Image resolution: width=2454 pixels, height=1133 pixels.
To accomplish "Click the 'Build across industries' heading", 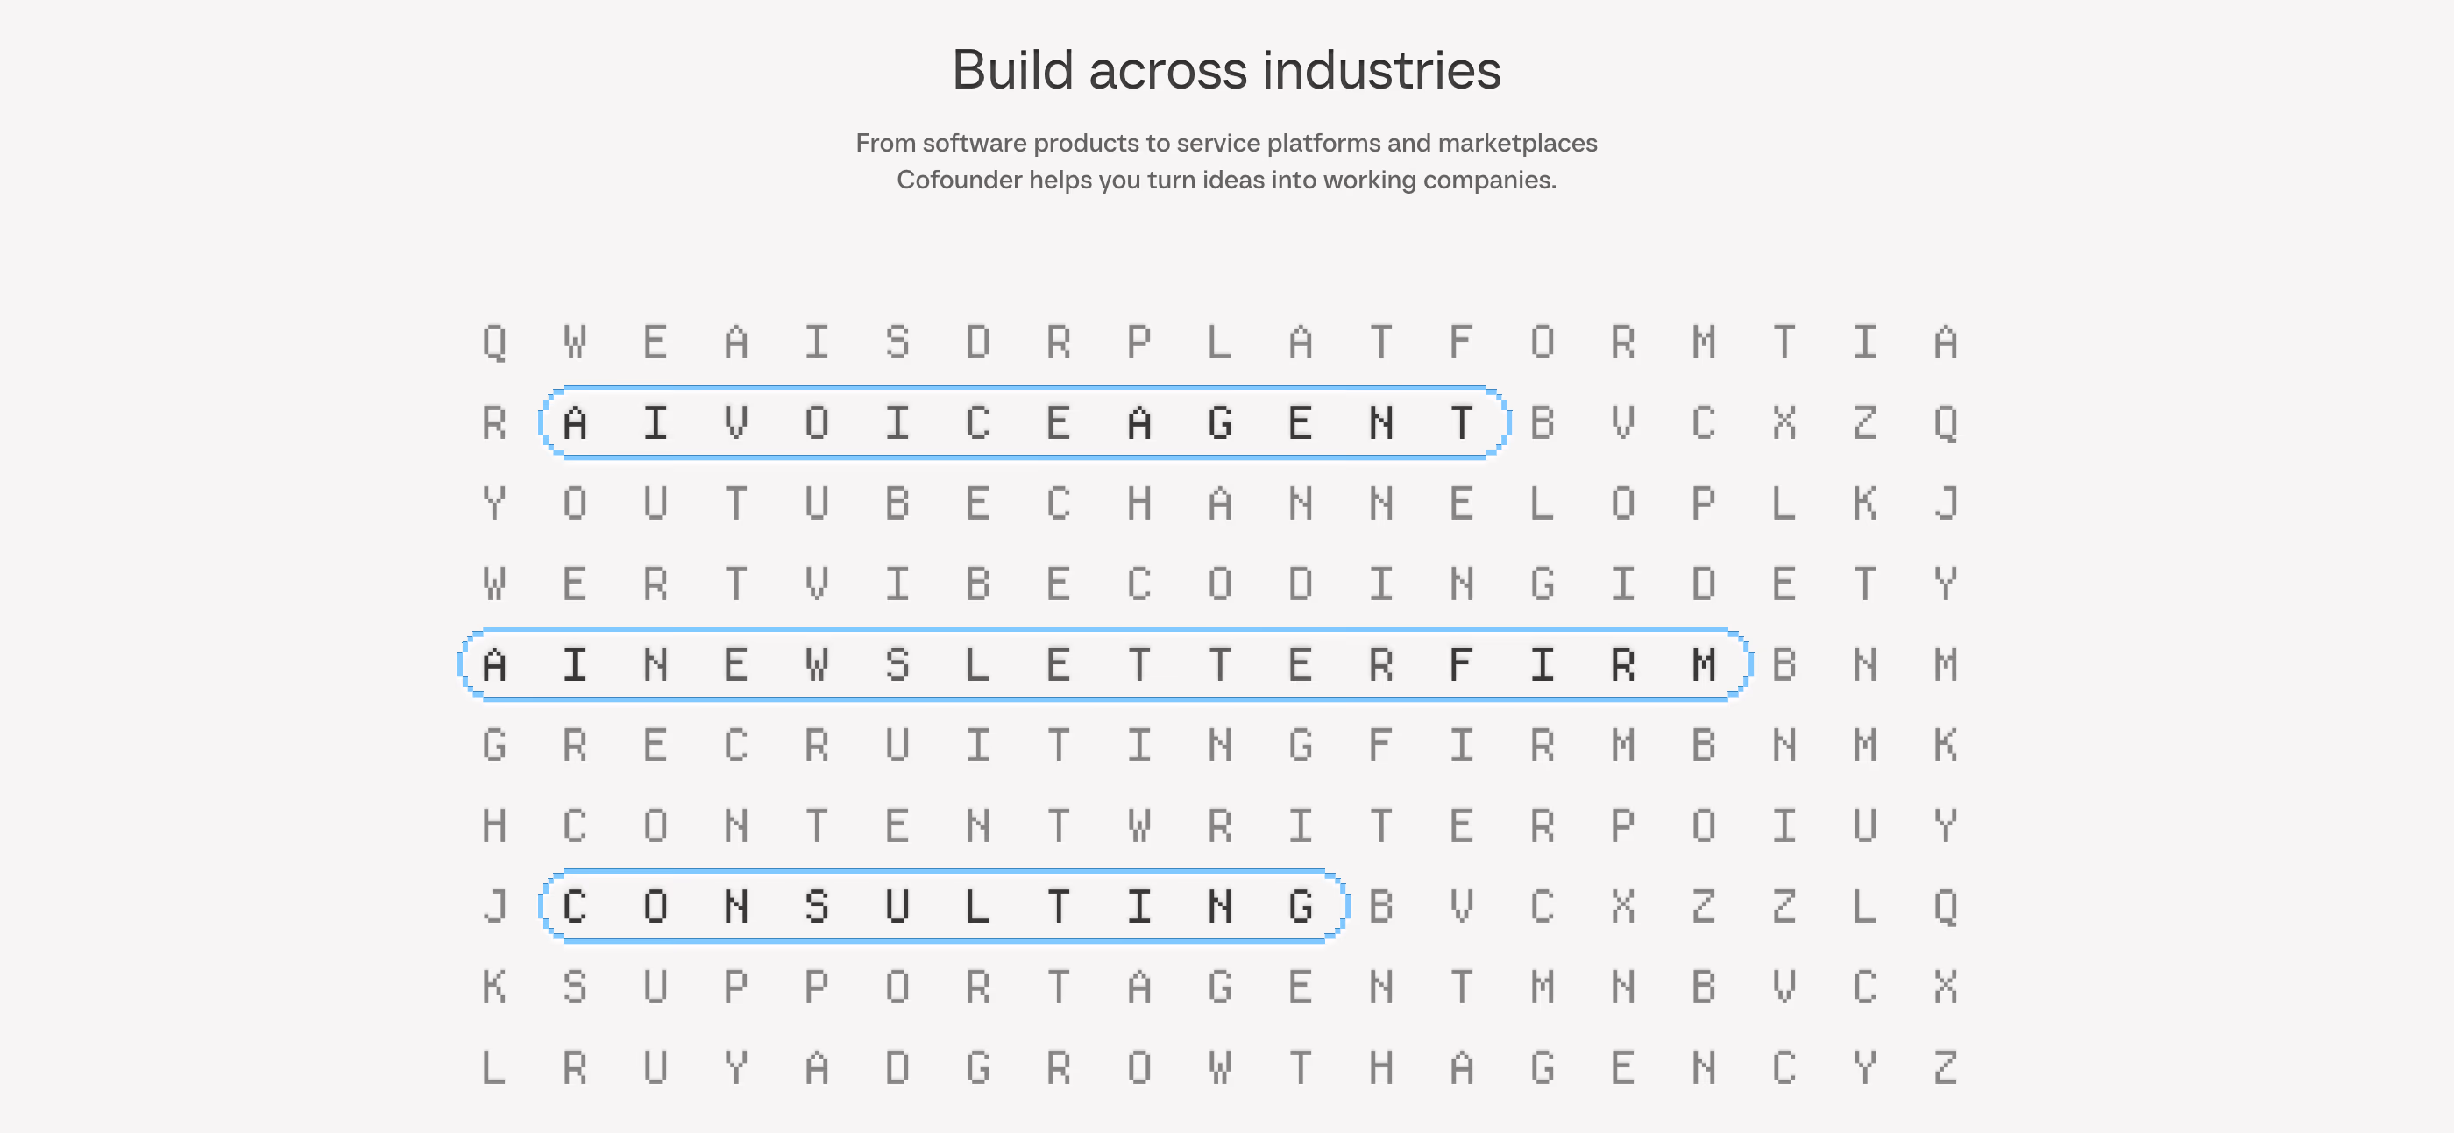I will 1227,70.
